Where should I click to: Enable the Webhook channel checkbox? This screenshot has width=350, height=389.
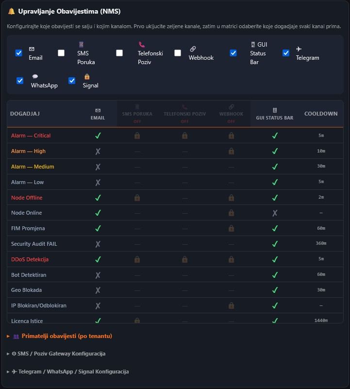click(178, 53)
